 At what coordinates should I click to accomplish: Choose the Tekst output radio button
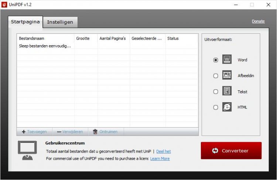[x=216, y=92]
